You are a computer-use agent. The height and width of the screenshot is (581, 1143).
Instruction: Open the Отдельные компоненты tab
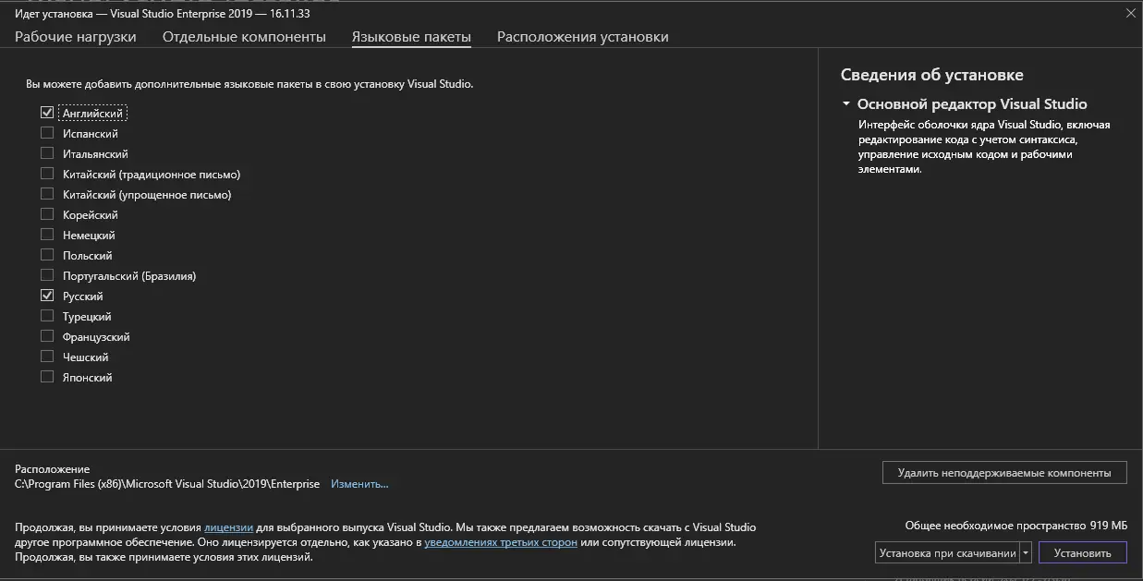coord(244,37)
